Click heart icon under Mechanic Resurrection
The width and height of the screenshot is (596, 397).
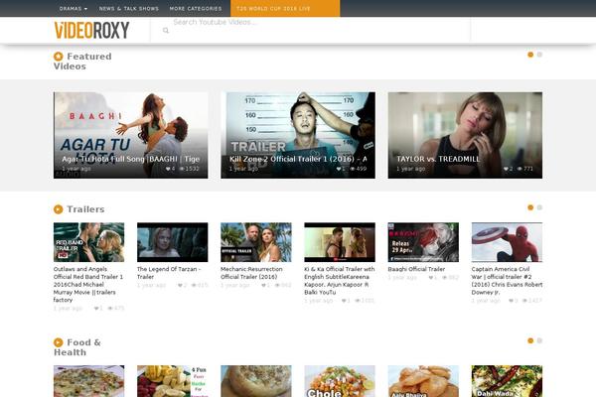(x=264, y=285)
